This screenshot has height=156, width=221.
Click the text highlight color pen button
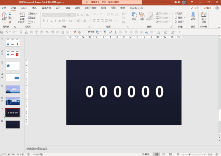coord(78,21)
